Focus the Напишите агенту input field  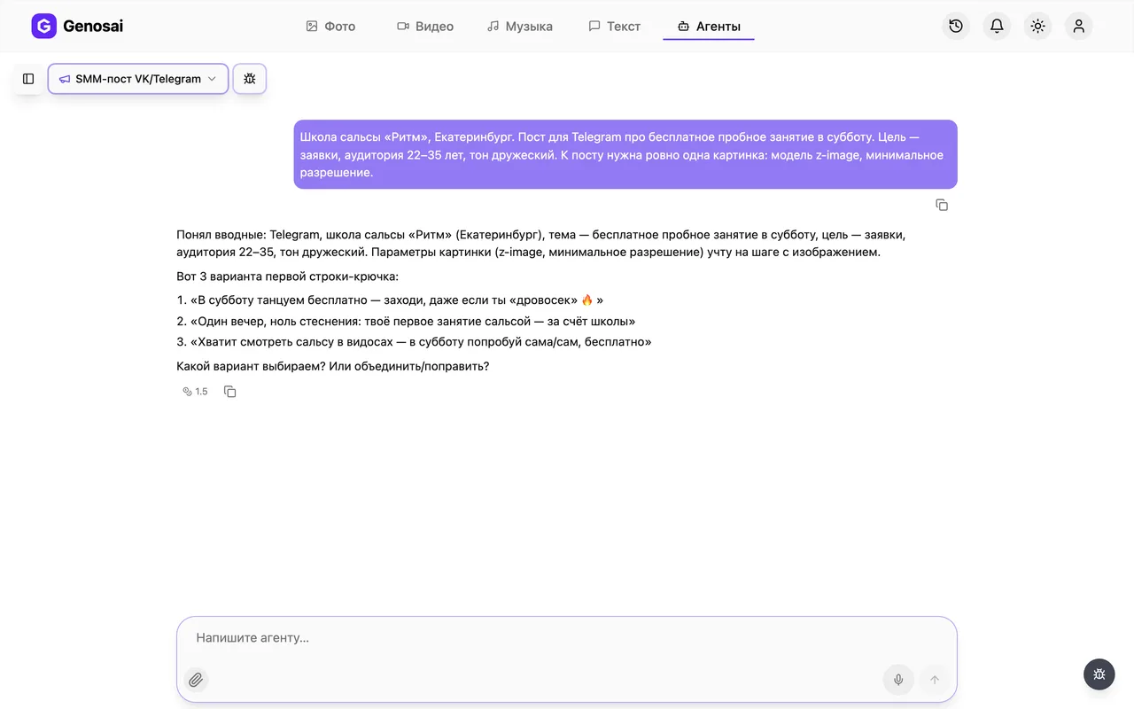567,638
